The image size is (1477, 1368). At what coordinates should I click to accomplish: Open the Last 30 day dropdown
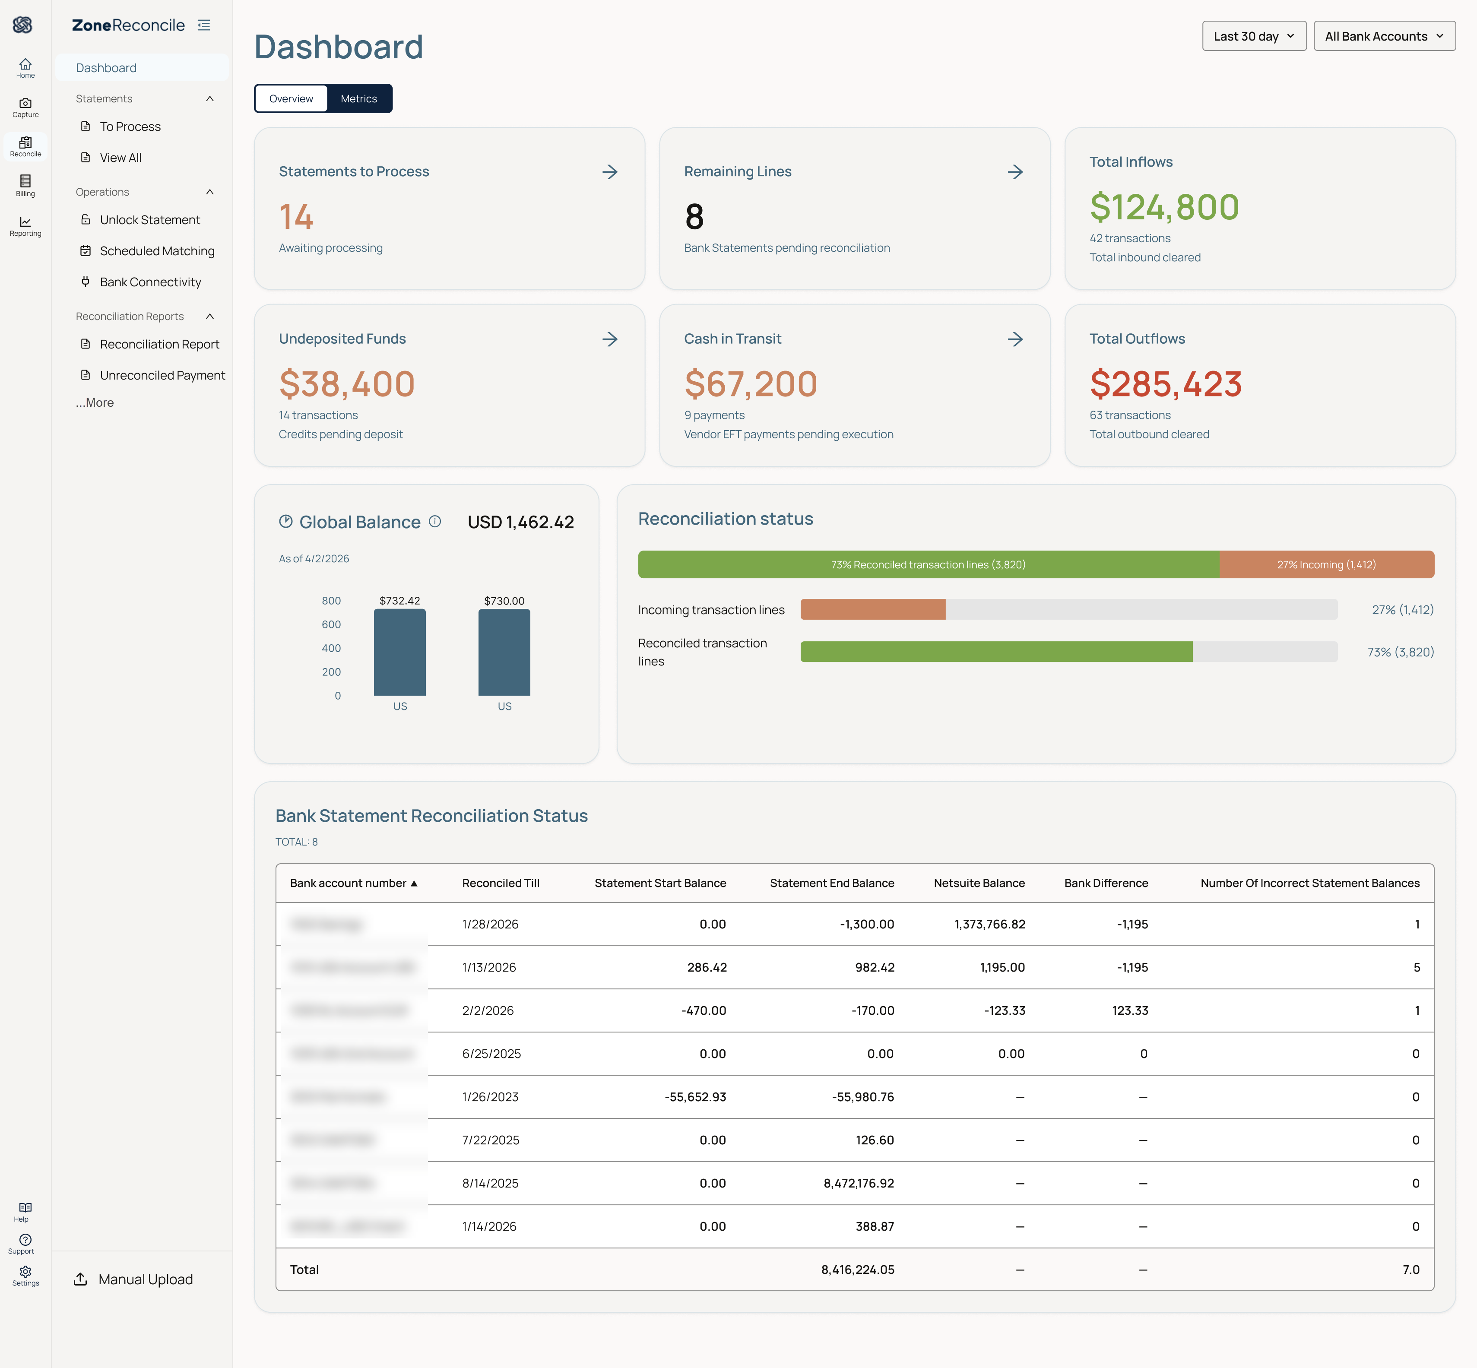pos(1253,36)
